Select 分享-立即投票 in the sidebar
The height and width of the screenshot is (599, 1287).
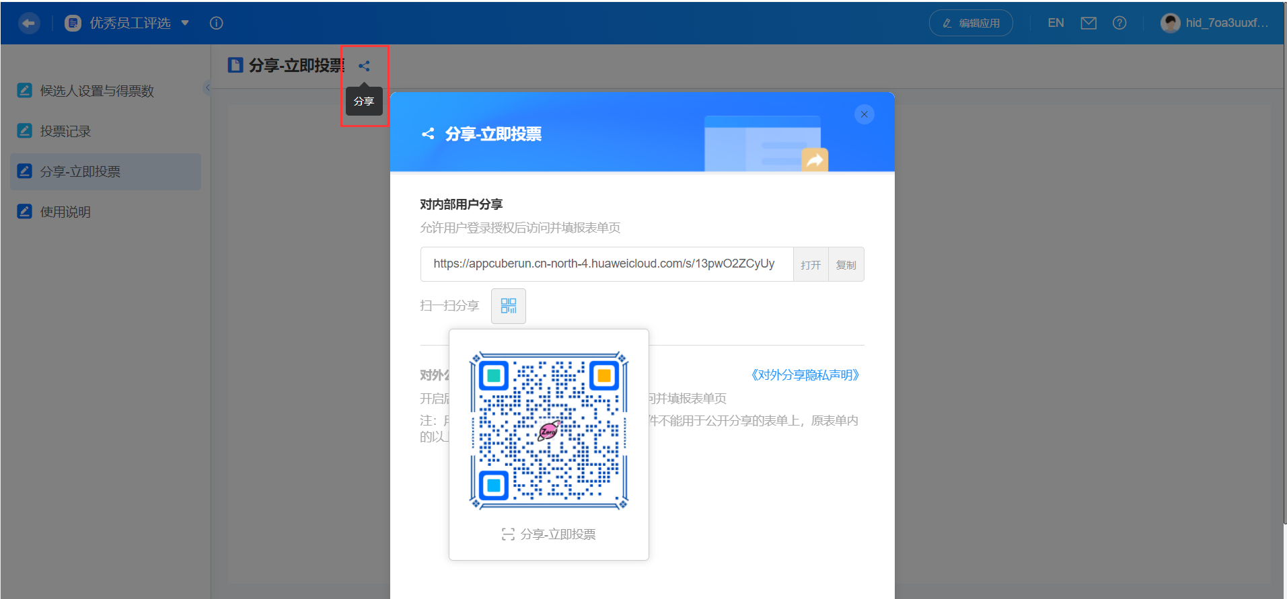106,171
